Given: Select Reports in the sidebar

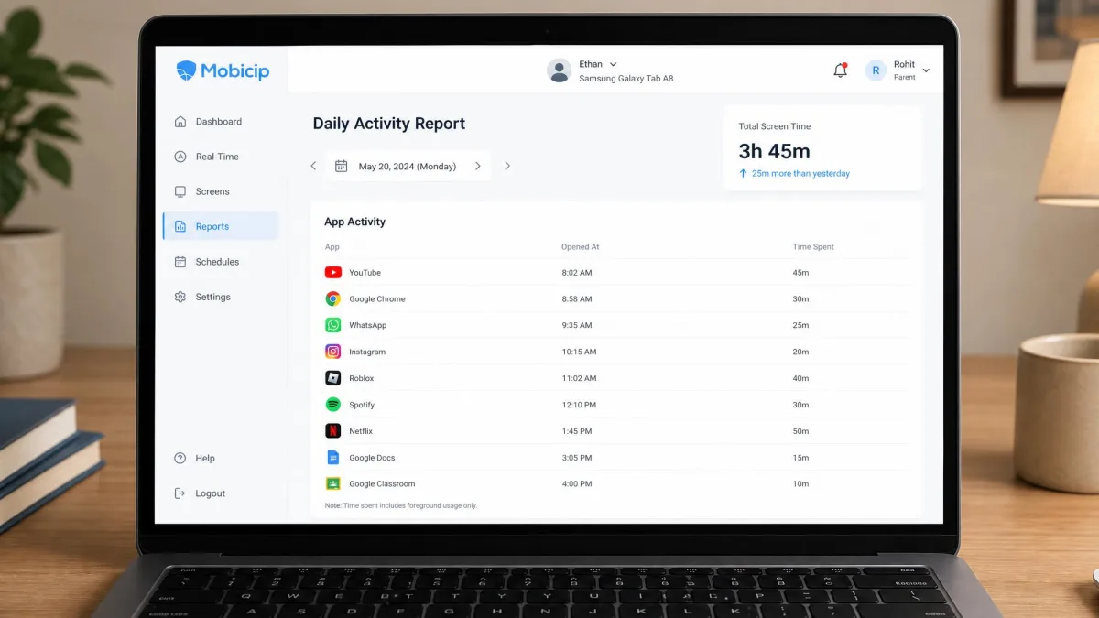Looking at the screenshot, I should [x=220, y=226].
